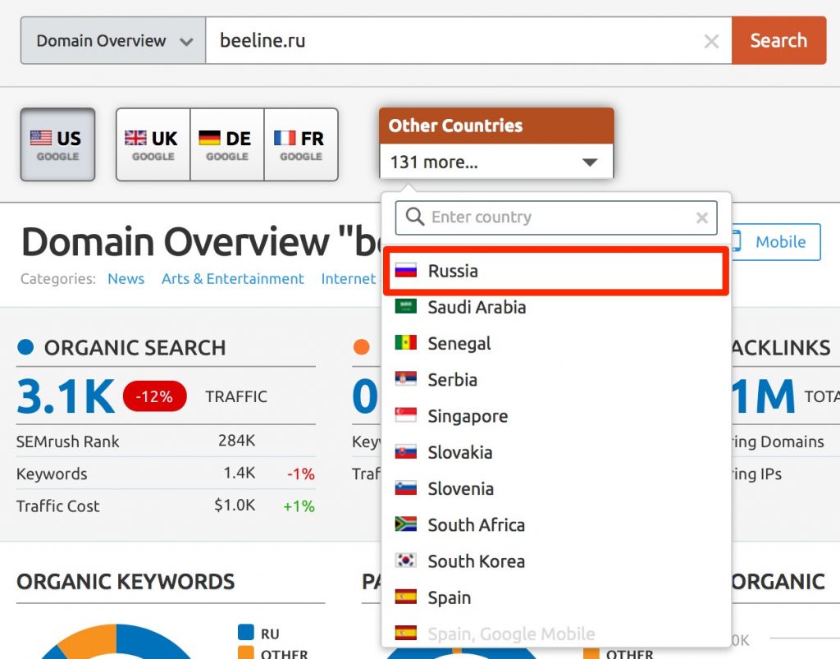Click the ORGANIC SEARCH section heading
This screenshot has height=659, width=840.
pos(135,348)
